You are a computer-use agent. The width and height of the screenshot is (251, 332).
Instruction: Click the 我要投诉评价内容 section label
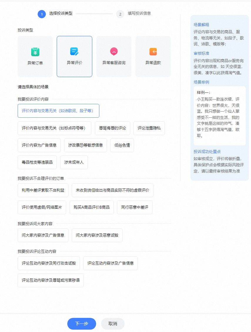pyautogui.click(x=33, y=99)
